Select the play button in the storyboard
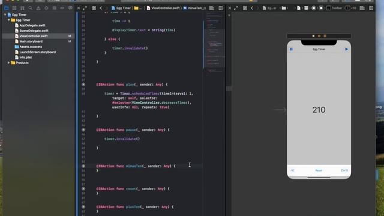This screenshot has width=384, height=216. (x=346, y=49)
